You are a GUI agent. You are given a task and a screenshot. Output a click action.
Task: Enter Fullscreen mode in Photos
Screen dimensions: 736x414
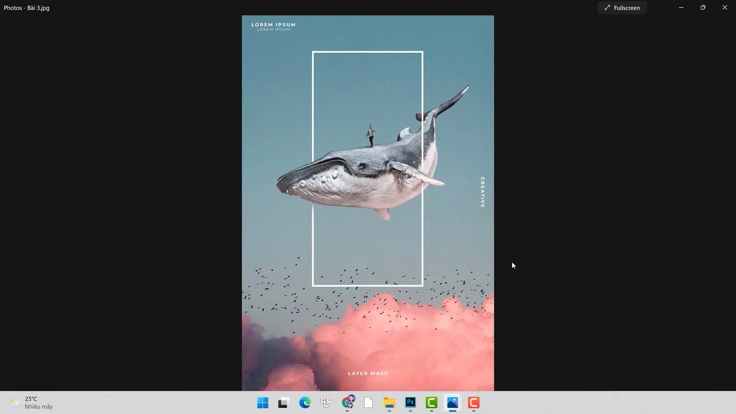click(x=622, y=8)
